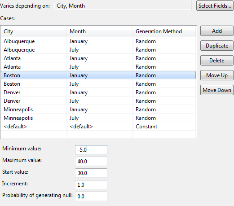Image resolution: width=234 pixels, height=206 pixels.
Task: Click the Varies depending on text field
Action: click(x=123, y=6)
